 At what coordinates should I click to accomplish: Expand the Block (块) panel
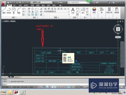pos(85,17)
